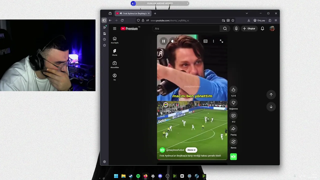Screen dimensions: 320x180
Task: Share the Short via the Paylaş arrow
Action: [x=233, y=129]
